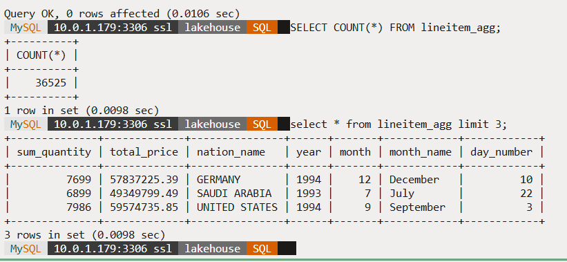Select sum_quantity value 6899

pyautogui.click(x=79, y=194)
